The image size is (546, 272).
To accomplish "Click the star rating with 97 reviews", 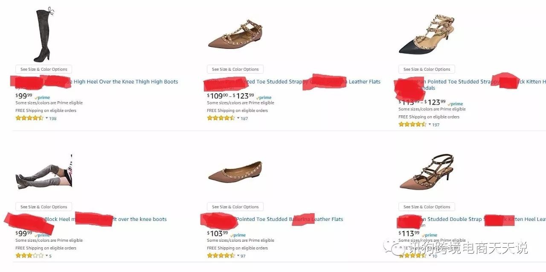I will point(221,256).
